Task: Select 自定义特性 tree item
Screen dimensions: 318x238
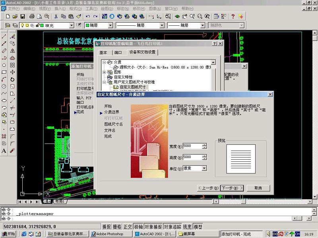Action: coord(123,77)
